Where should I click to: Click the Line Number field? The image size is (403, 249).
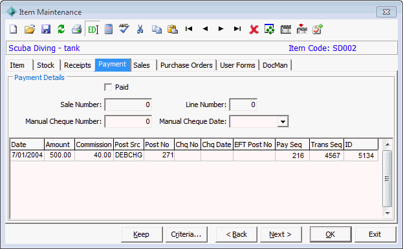coord(243,105)
